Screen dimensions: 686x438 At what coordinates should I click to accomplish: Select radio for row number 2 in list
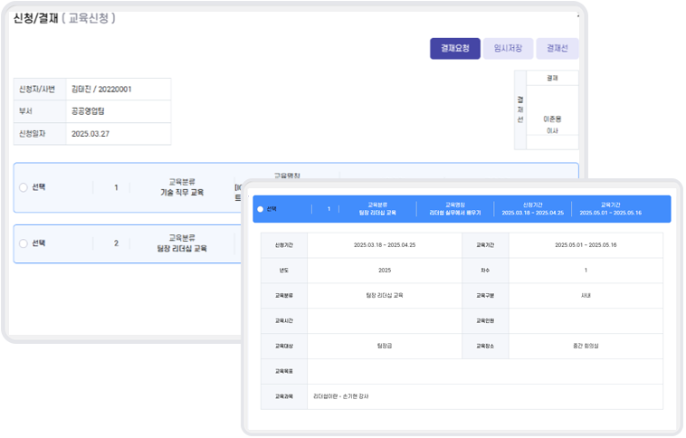24,243
